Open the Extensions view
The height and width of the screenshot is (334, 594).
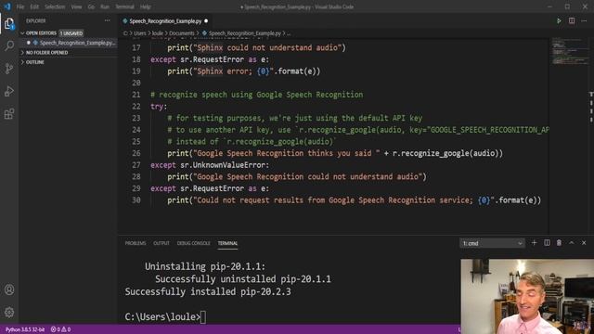9,114
